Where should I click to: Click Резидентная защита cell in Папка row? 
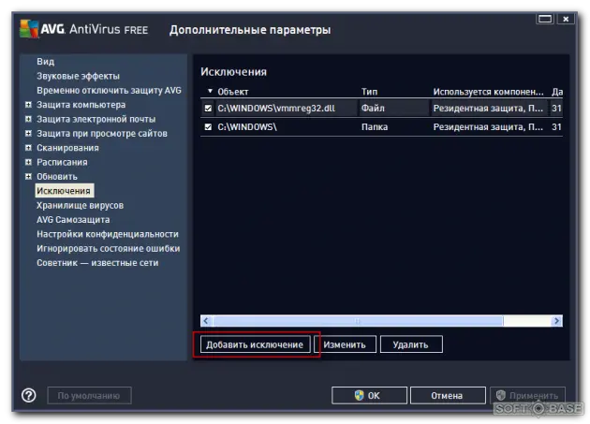click(488, 127)
